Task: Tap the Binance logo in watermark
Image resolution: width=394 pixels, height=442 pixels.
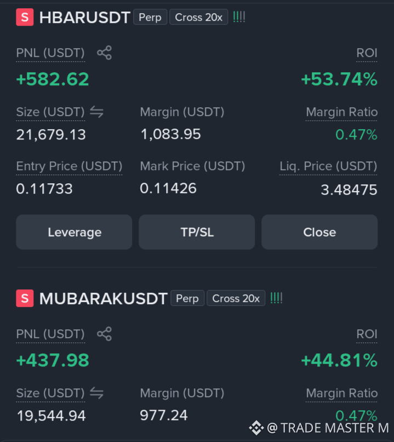Action: (256, 428)
